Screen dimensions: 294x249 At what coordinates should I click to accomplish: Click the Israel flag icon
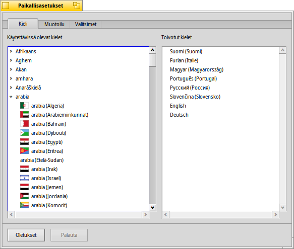pyautogui.click(x=24, y=178)
